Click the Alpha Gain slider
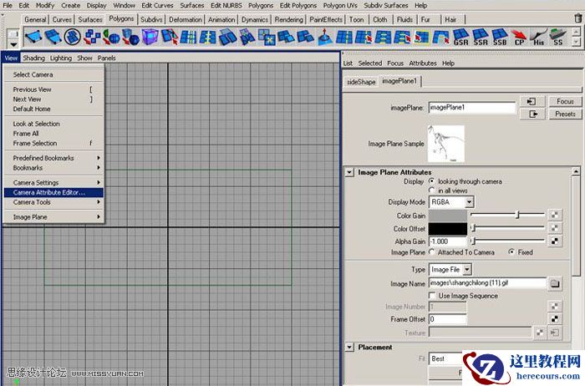Image resolution: width=585 pixels, height=386 pixels. (507, 241)
